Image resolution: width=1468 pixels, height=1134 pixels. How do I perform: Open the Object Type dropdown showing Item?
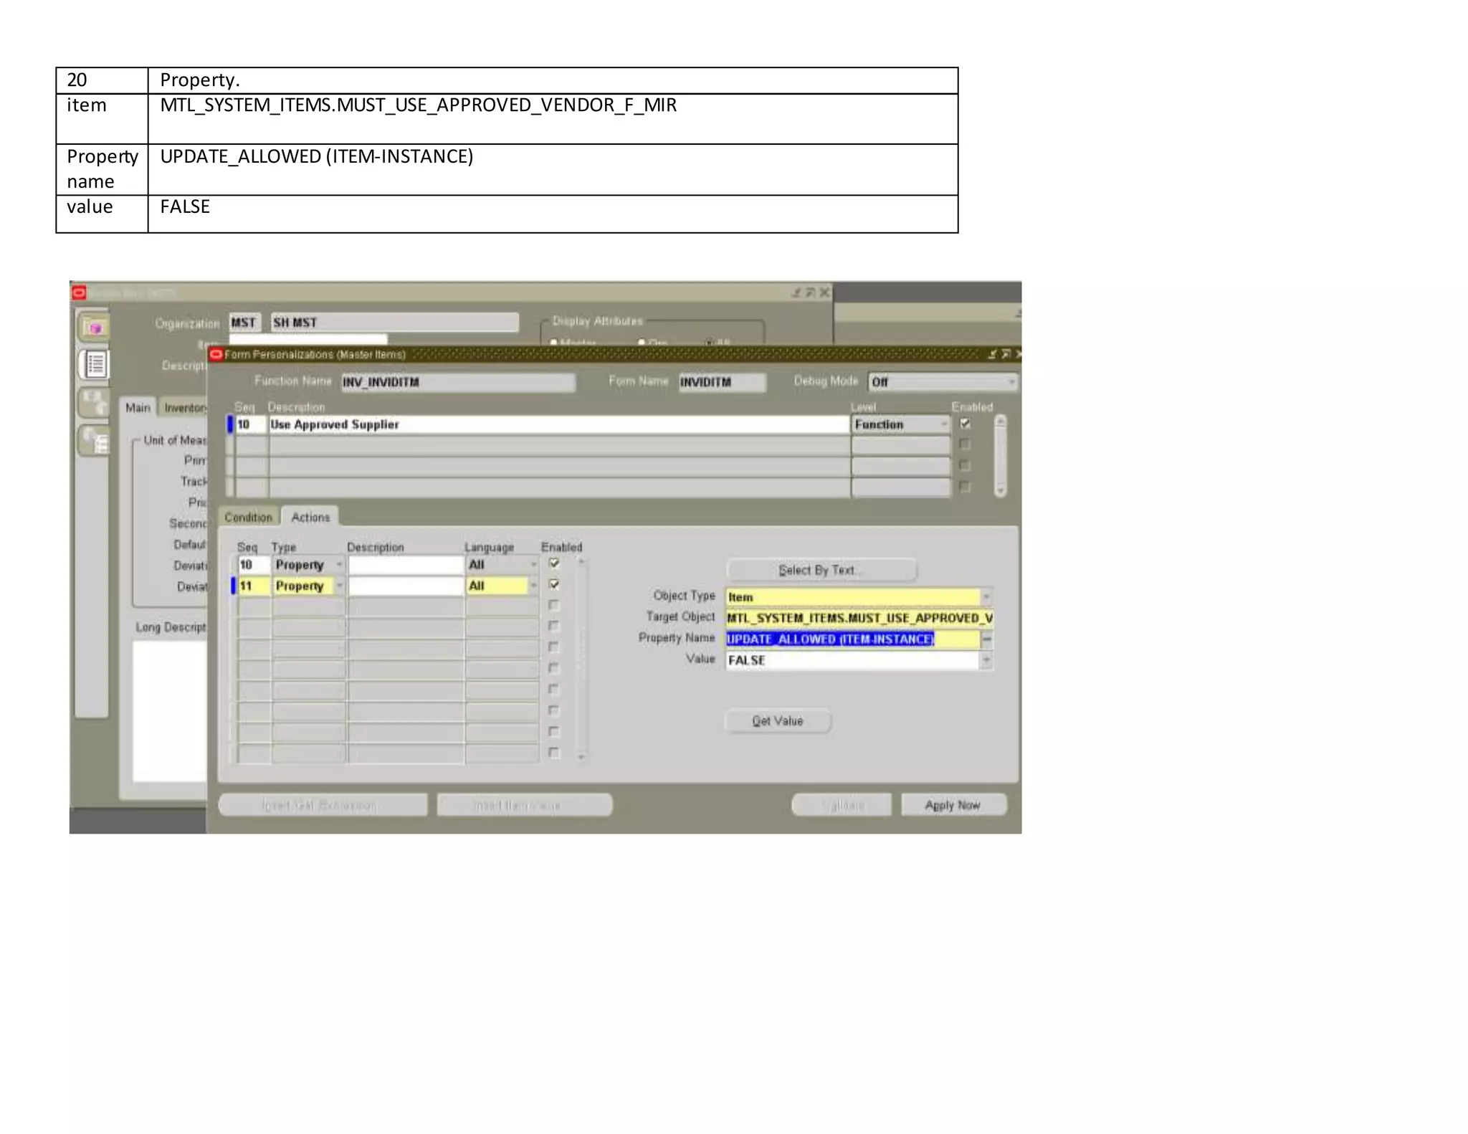[x=987, y=597]
